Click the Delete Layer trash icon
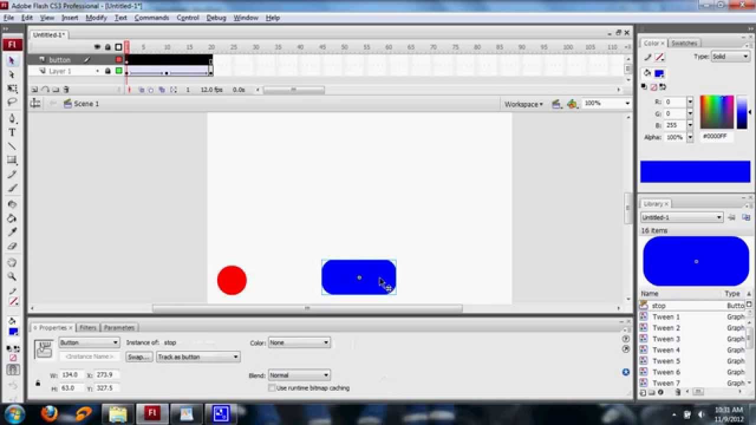Screen dimensions: 756x425 point(66,90)
